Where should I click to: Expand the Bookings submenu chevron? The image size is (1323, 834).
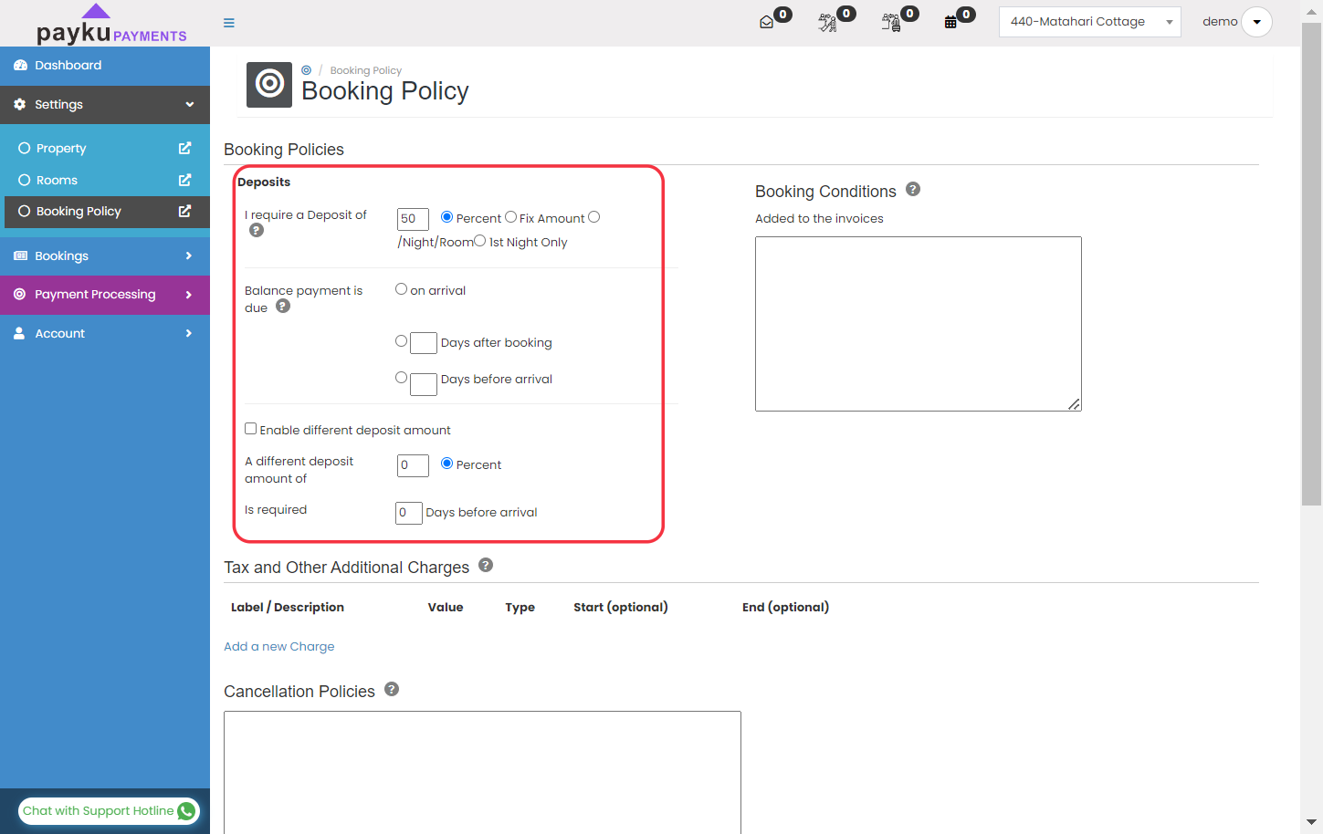tap(189, 256)
